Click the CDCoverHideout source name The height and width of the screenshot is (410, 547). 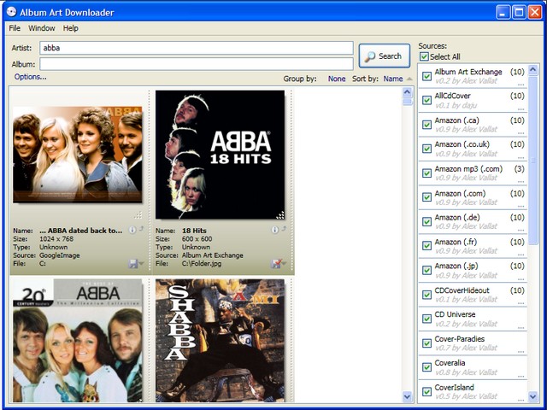pyautogui.click(x=462, y=290)
